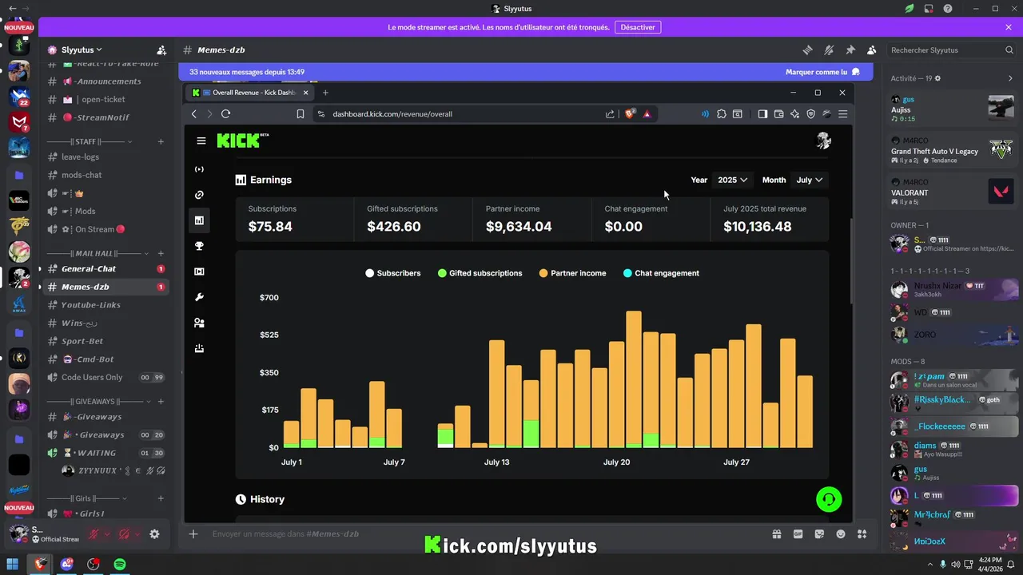This screenshot has height=575, width=1023.
Task: Open Discord notification settings bell icon
Action: pyautogui.click(x=829, y=50)
